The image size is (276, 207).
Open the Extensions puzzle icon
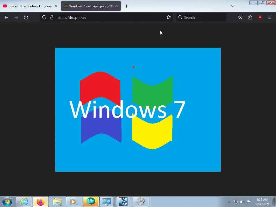(250, 18)
